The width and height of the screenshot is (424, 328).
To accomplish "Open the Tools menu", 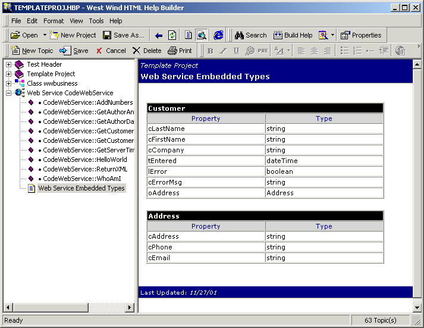I will coord(96,21).
